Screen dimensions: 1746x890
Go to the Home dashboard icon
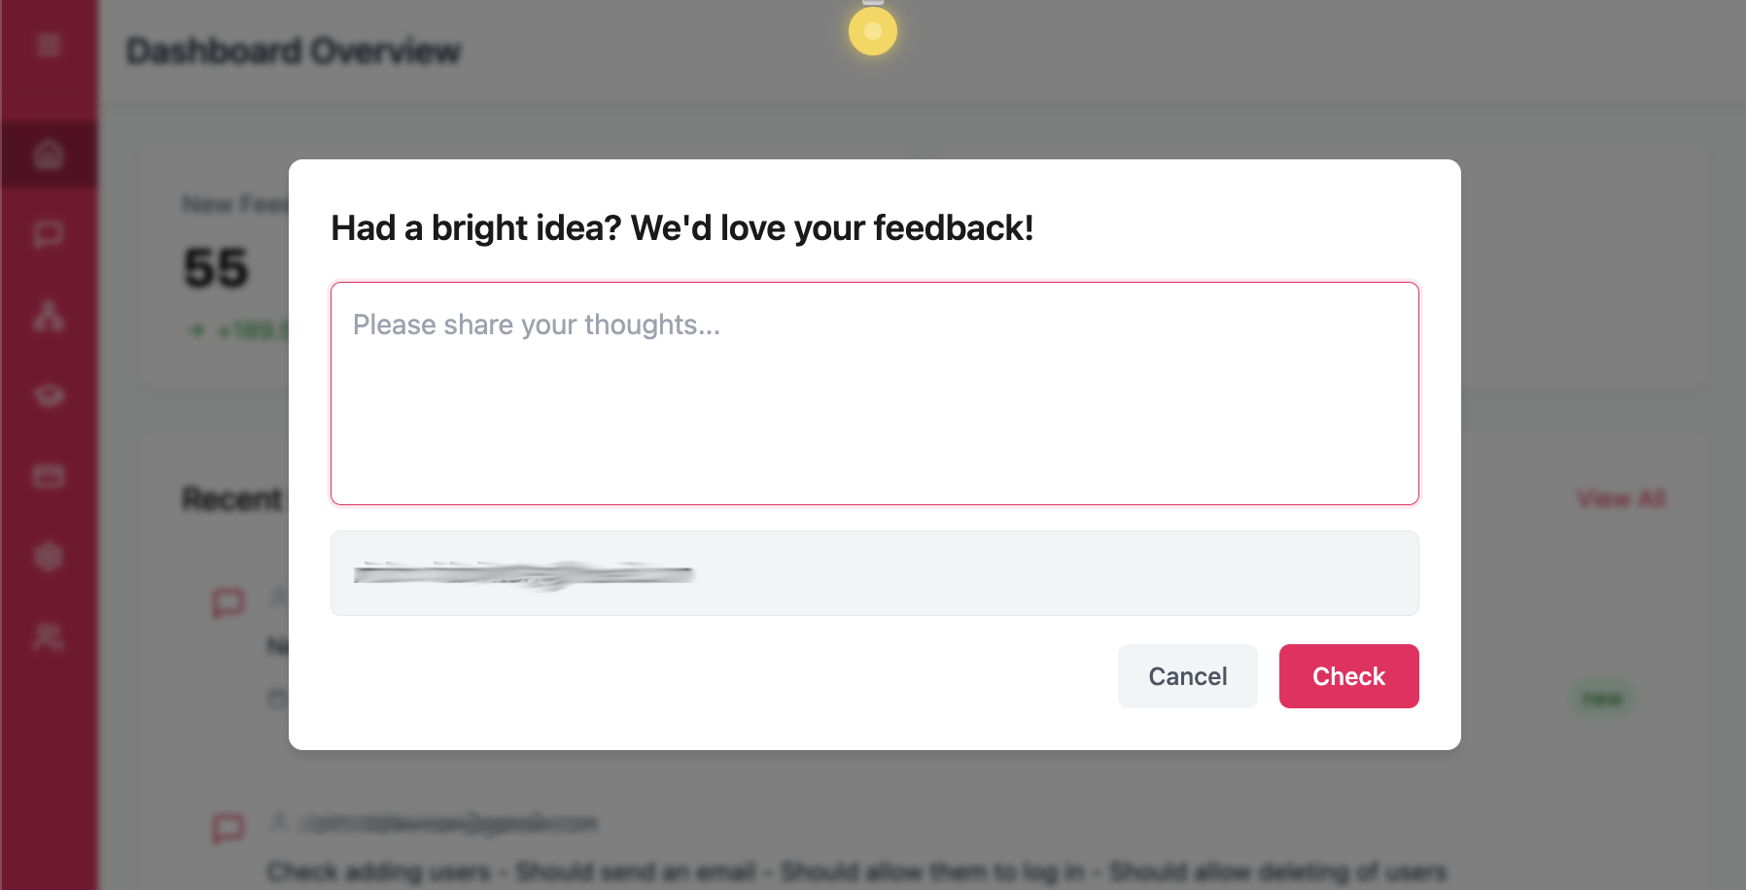click(49, 154)
